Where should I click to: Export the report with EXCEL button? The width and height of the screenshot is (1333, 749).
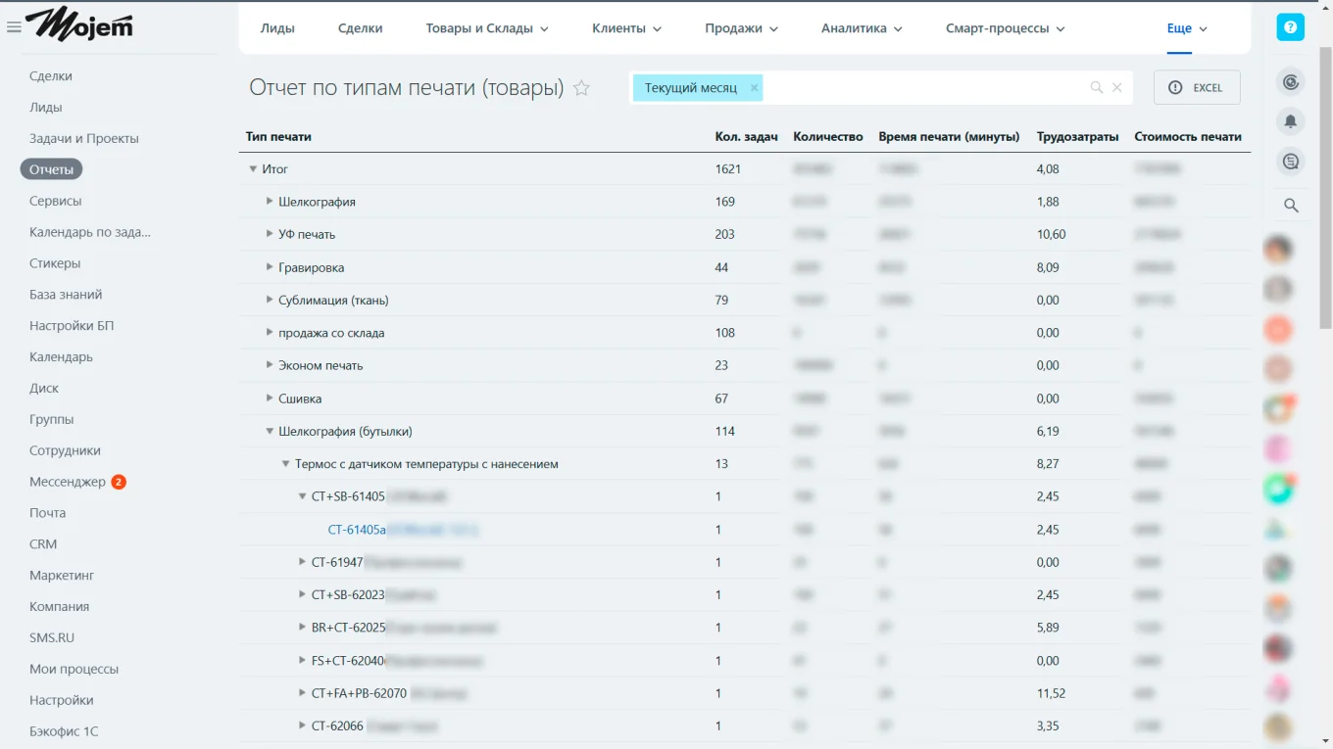pyautogui.click(x=1197, y=88)
